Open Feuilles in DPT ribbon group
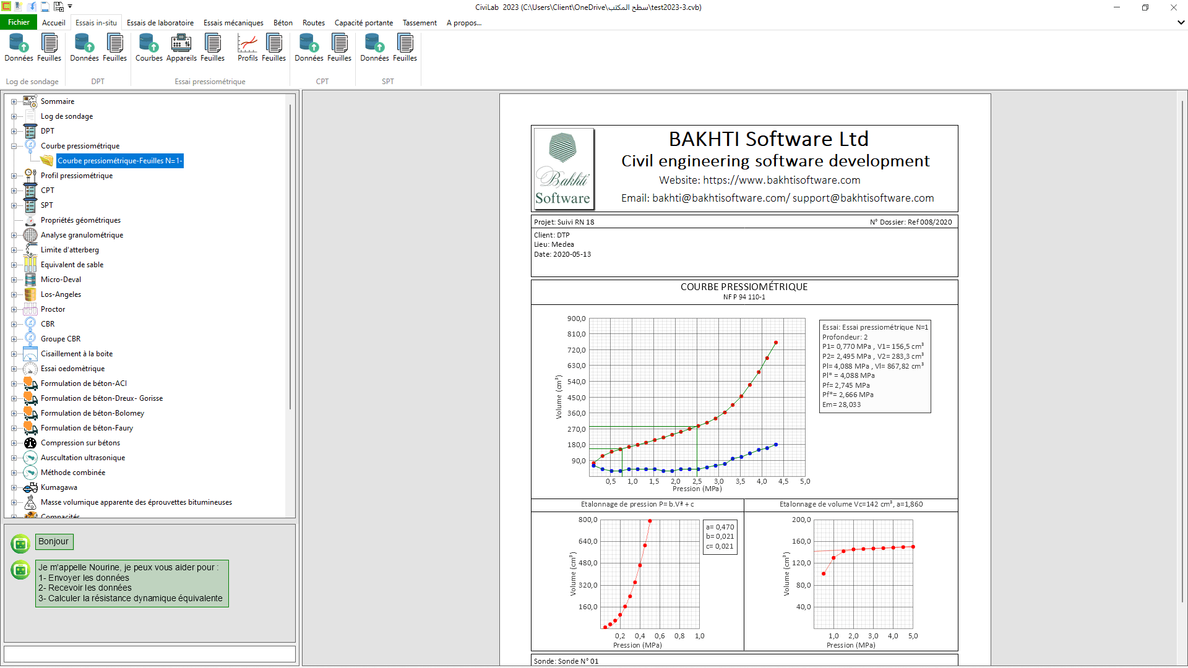 click(x=114, y=48)
